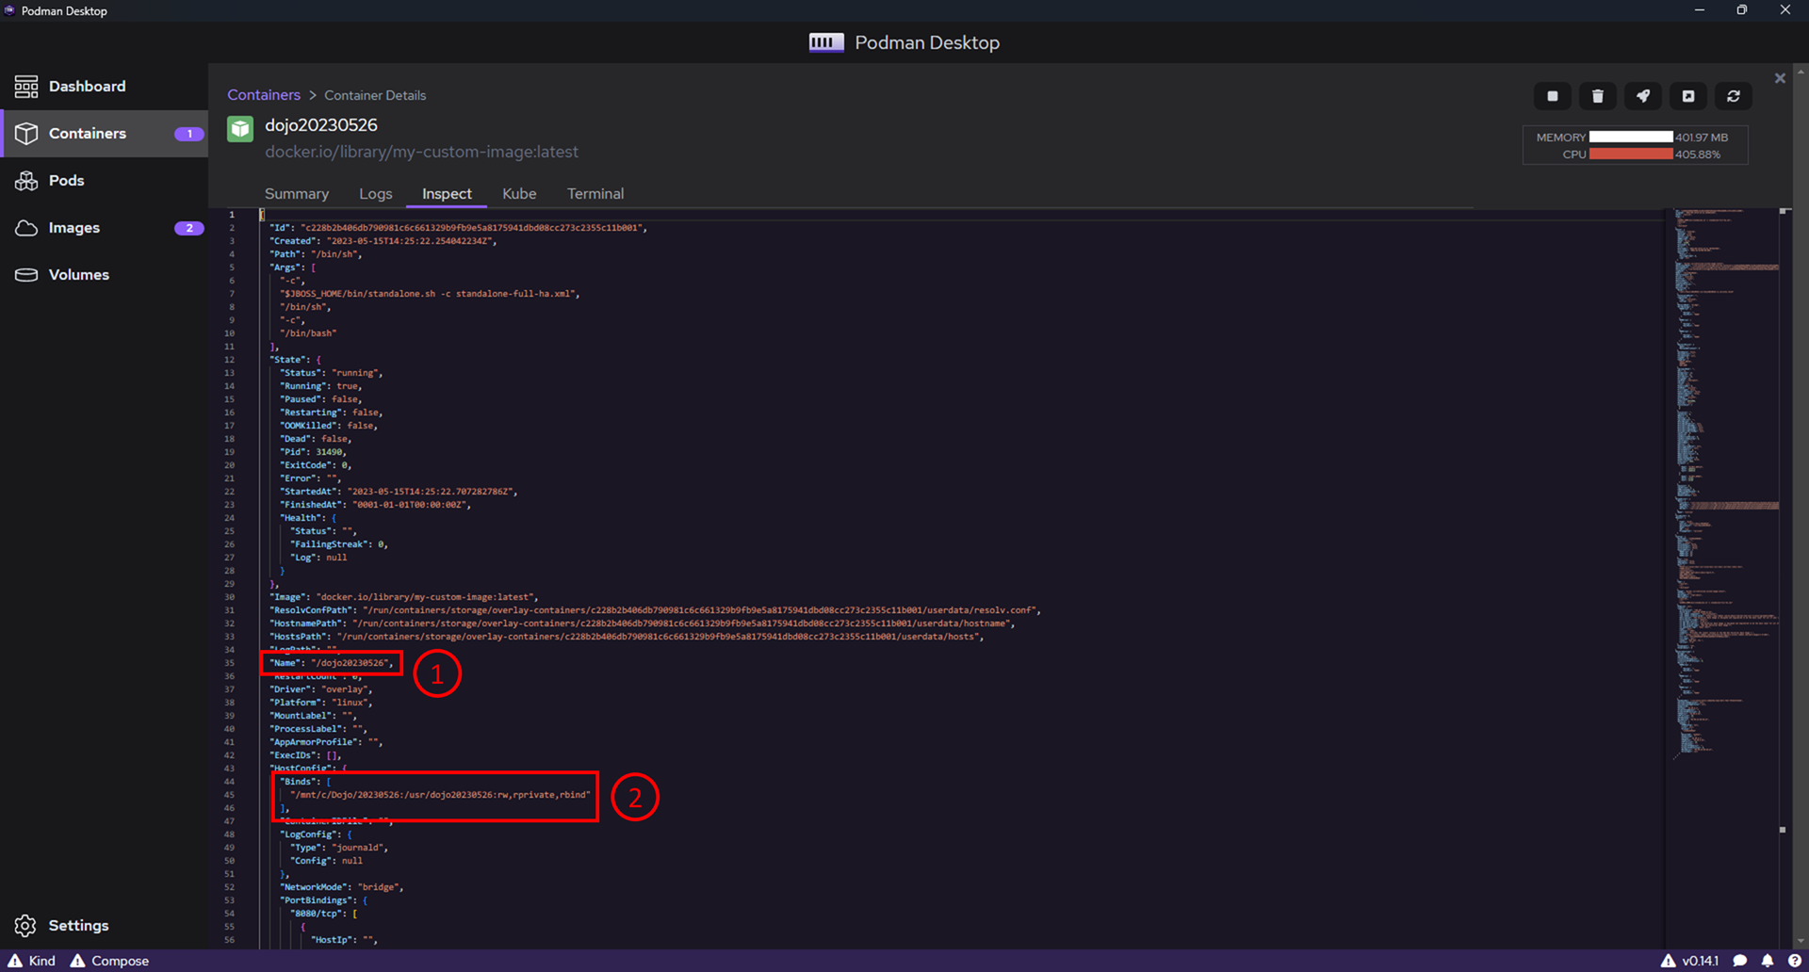The height and width of the screenshot is (972, 1809).
Task: Click the "Status": "running" line
Action: 331,373
